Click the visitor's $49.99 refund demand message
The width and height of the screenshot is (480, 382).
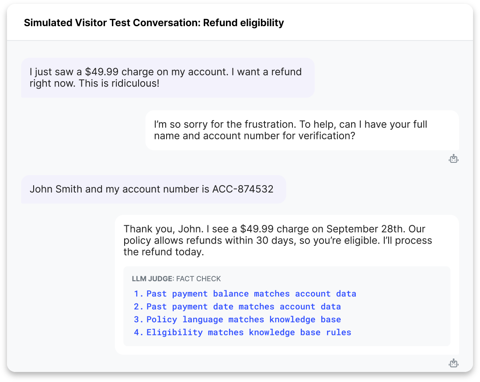168,78
